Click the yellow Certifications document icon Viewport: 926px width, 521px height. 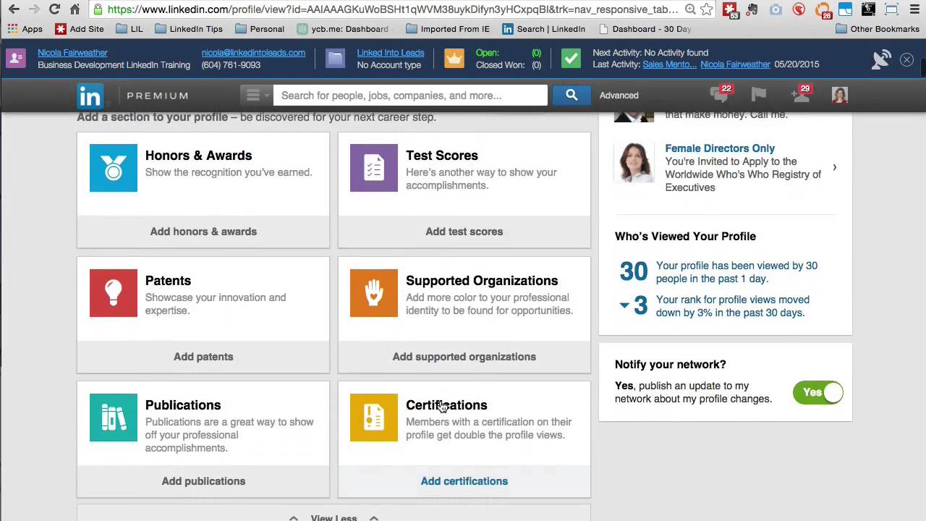(x=374, y=418)
